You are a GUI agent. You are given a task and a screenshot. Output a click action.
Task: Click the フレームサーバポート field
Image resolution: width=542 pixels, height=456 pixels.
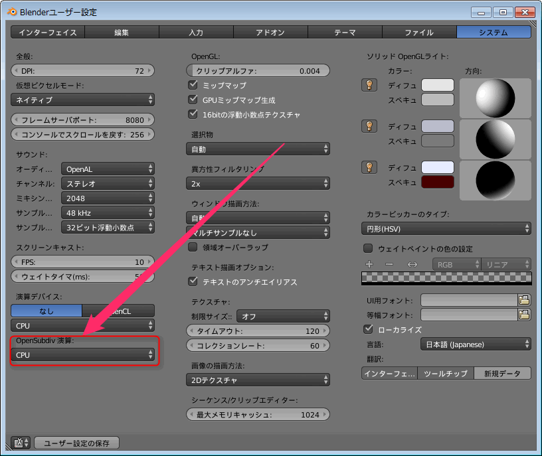click(x=82, y=120)
